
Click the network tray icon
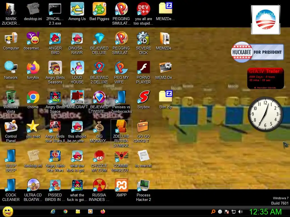(234, 212)
